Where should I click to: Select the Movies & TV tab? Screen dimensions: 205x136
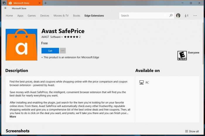tap(61, 16)
